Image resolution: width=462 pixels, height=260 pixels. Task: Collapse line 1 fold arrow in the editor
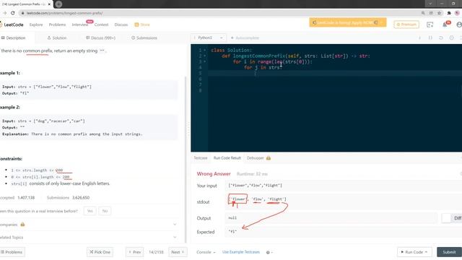coord(205,50)
